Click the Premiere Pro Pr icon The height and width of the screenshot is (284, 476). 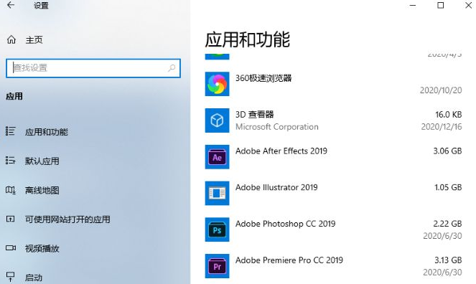[x=217, y=266]
